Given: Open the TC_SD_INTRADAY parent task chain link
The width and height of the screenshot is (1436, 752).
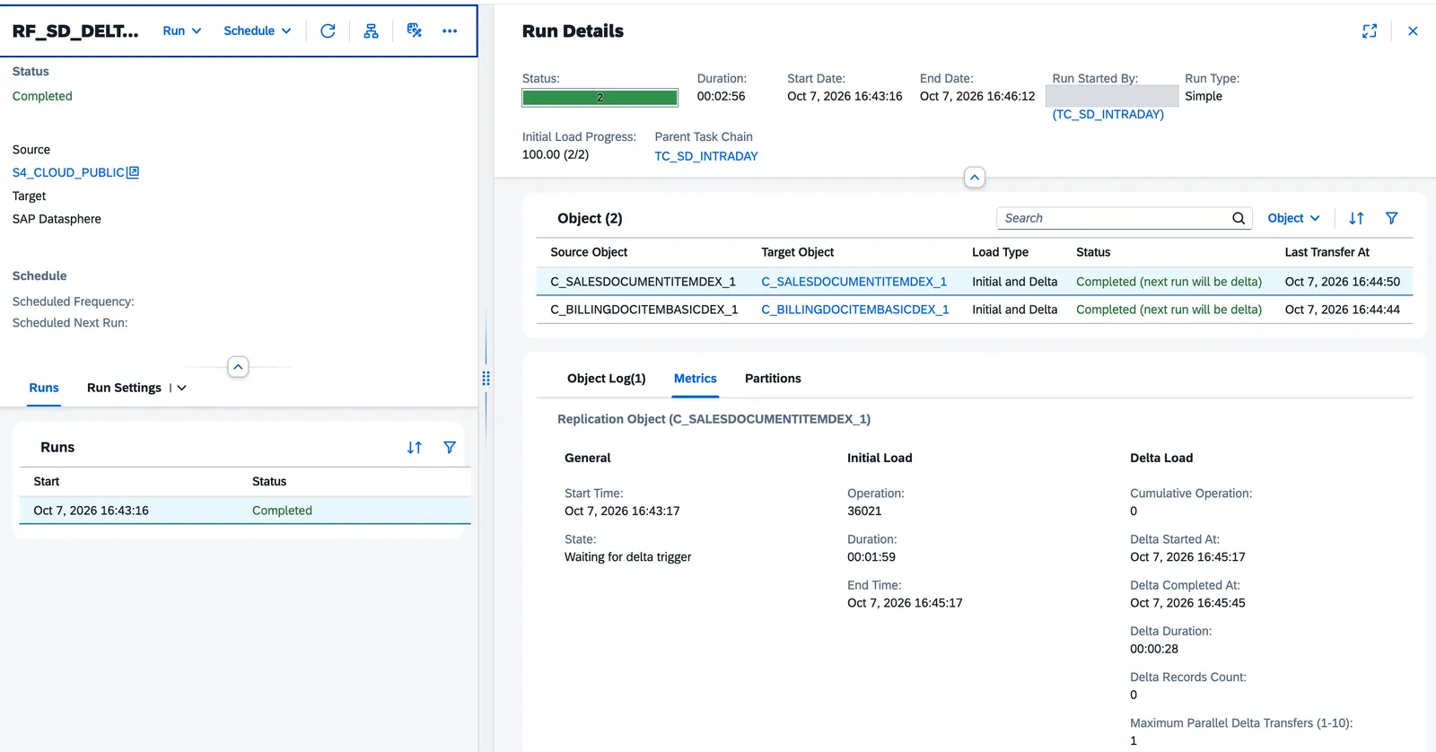Looking at the screenshot, I should pyautogui.click(x=706, y=156).
